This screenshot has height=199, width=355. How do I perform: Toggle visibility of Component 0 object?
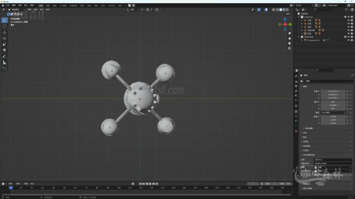pyautogui.click(x=348, y=40)
